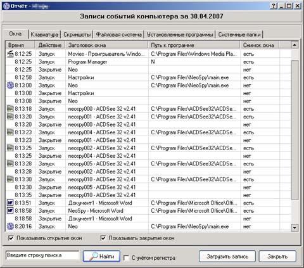Sort by the Время column header

[x=20, y=45]
